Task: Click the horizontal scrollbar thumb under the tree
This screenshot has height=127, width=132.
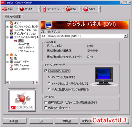Action: point(21,82)
